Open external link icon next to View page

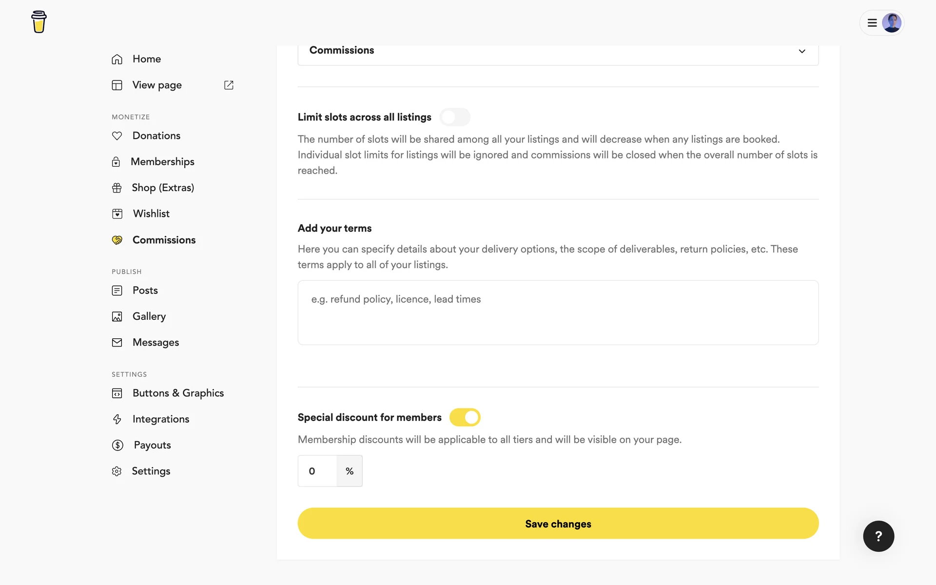point(229,85)
